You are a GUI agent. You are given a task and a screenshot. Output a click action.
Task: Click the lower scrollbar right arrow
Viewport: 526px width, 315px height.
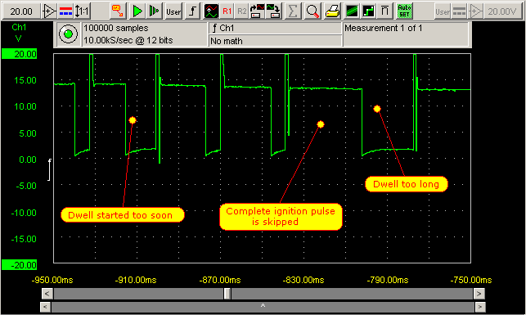[x=480, y=307]
